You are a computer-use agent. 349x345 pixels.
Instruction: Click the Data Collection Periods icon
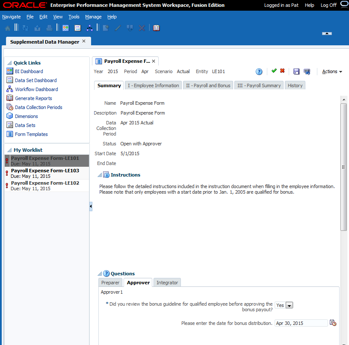(10, 107)
